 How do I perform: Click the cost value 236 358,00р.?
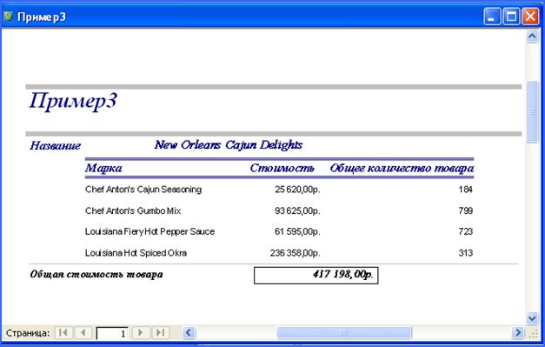295,253
